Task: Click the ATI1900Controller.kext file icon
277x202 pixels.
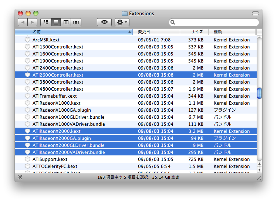Action: coord(27,61)
